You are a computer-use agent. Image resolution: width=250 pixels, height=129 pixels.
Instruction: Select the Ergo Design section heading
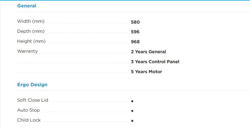[x=32, y=85]
